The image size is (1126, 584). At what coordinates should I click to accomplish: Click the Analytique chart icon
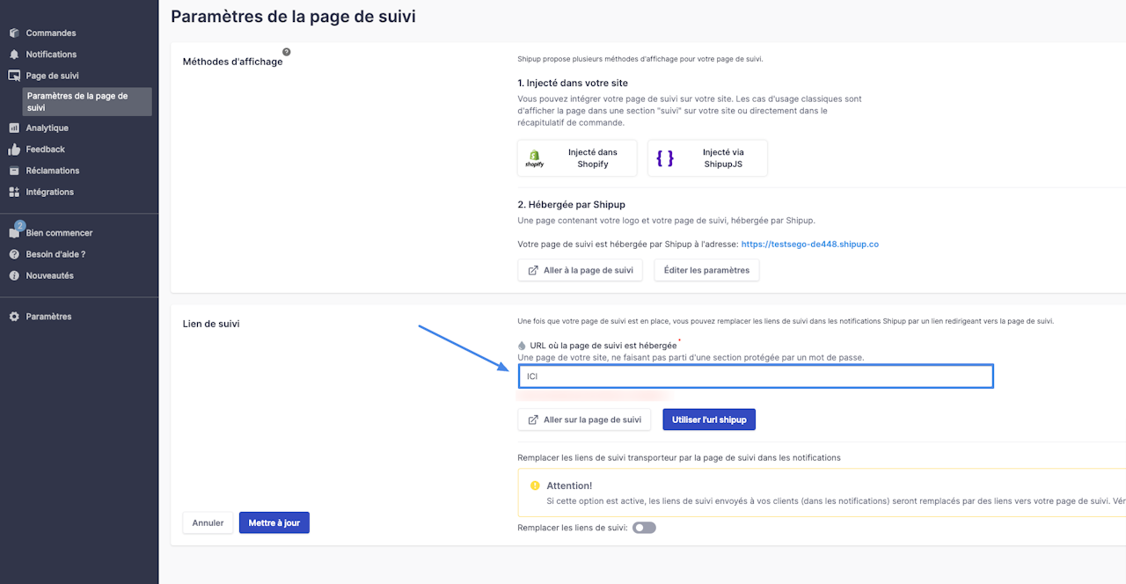click(14, 128)
